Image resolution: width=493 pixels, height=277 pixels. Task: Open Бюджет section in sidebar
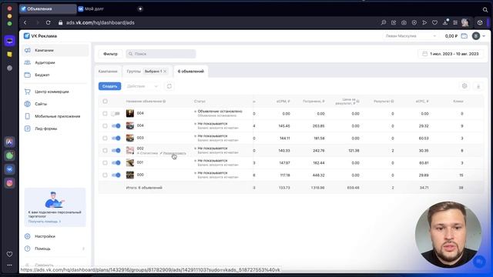pos(42,75)
